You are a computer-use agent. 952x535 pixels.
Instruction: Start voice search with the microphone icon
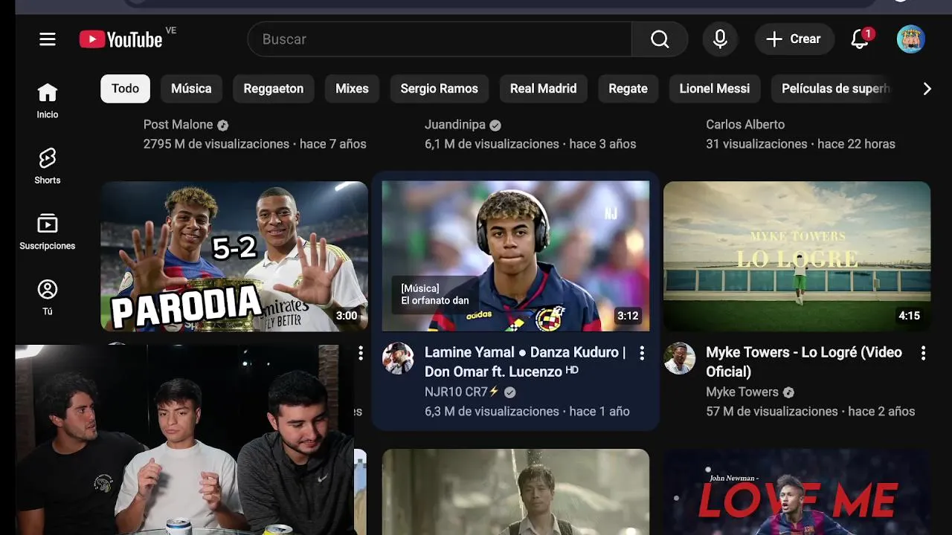pos(720,39)
